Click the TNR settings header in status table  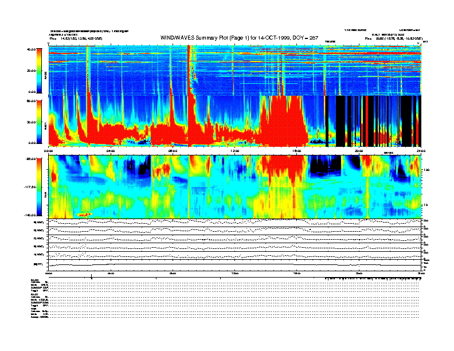point(34,309)
